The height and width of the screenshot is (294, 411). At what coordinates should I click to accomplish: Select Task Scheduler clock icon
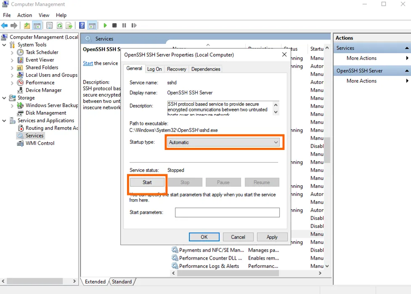20,52
